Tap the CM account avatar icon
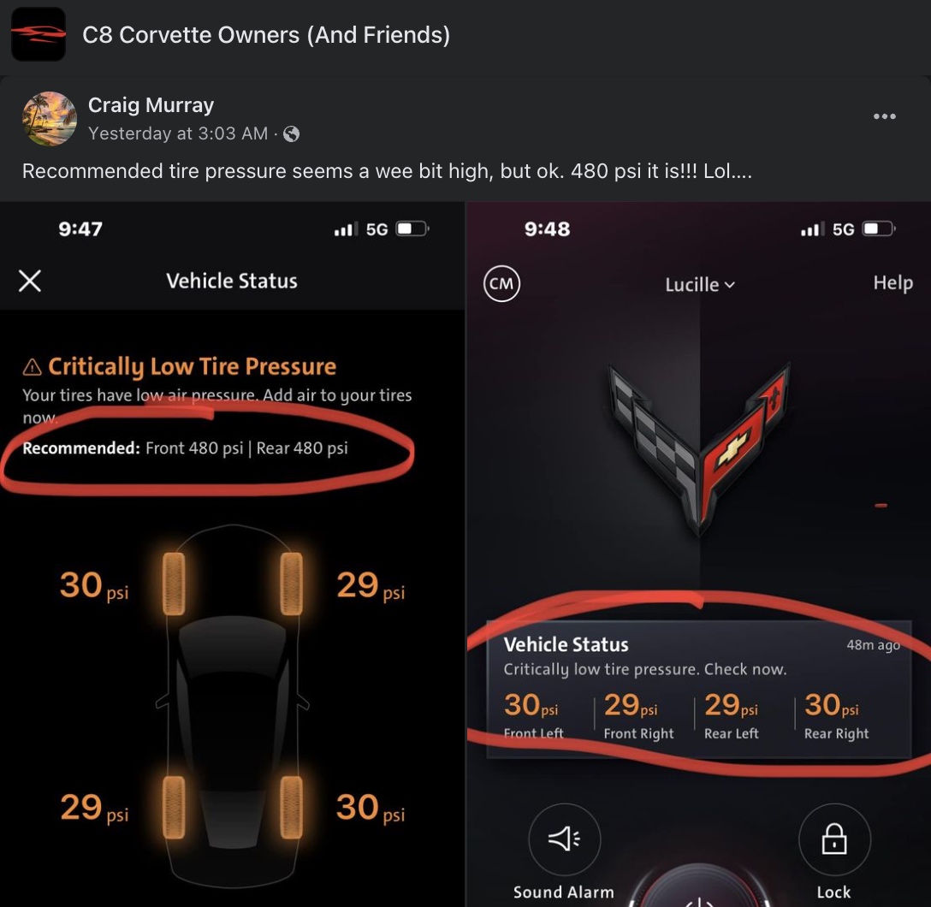This screenshot has width=931, height=907. coord(501,283)
